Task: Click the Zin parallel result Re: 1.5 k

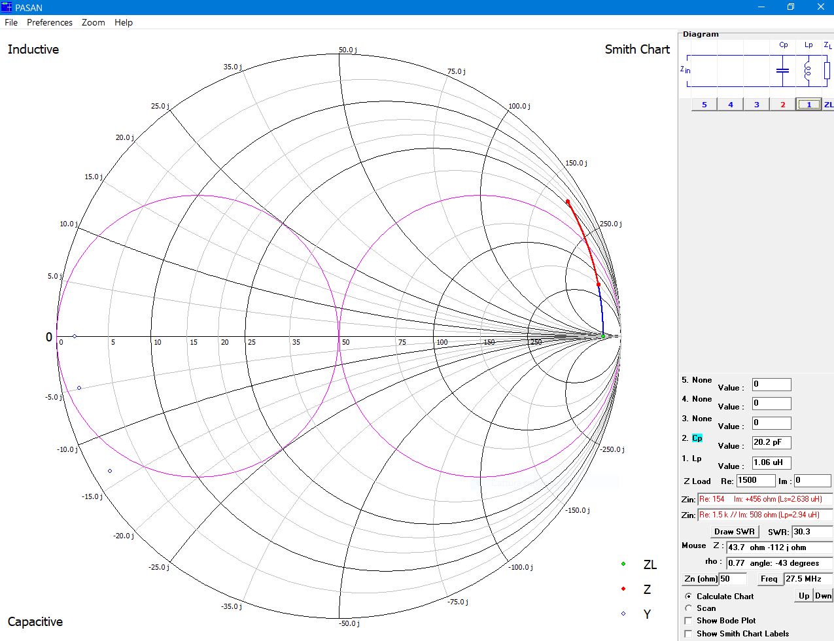Action: point(765,515)
